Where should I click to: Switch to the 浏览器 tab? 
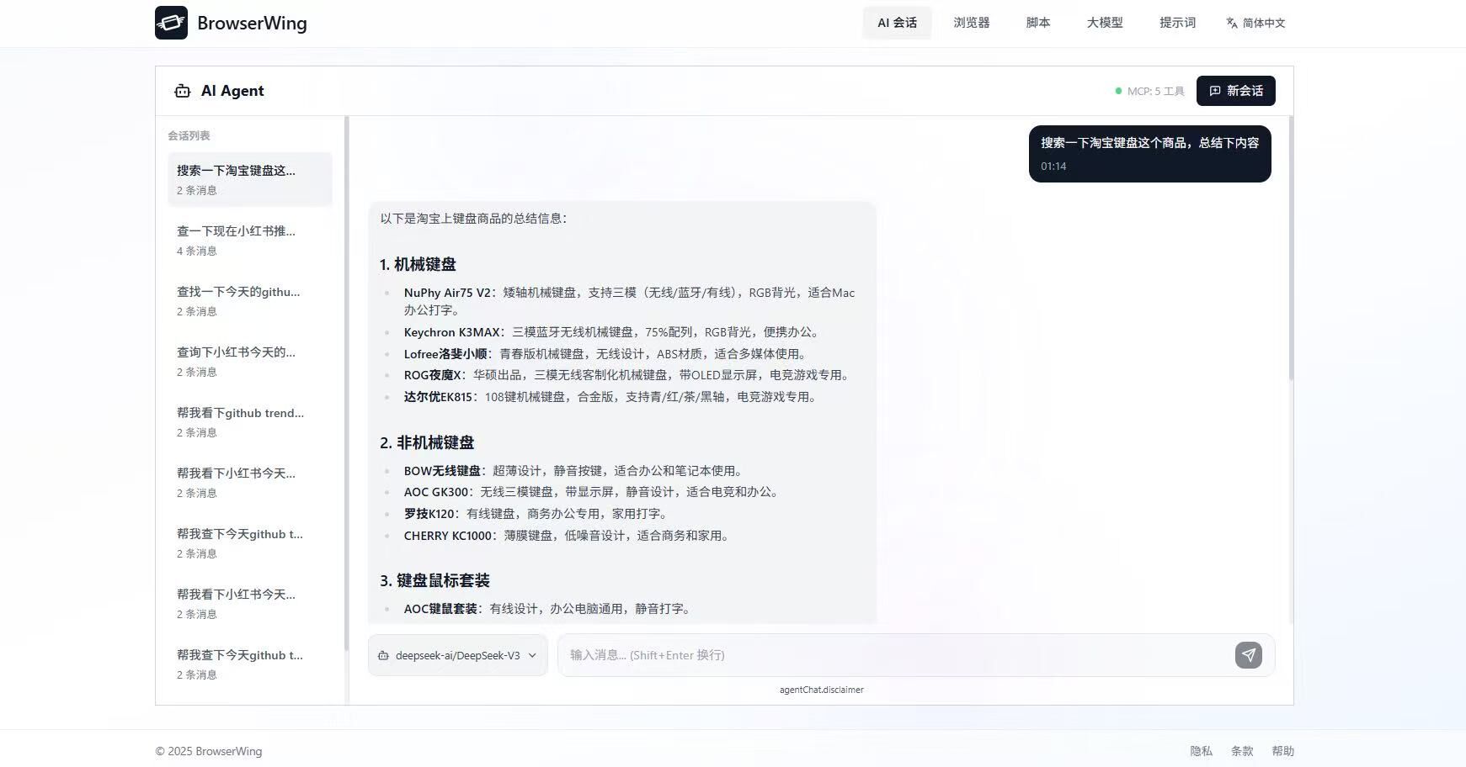coord(971,23)
